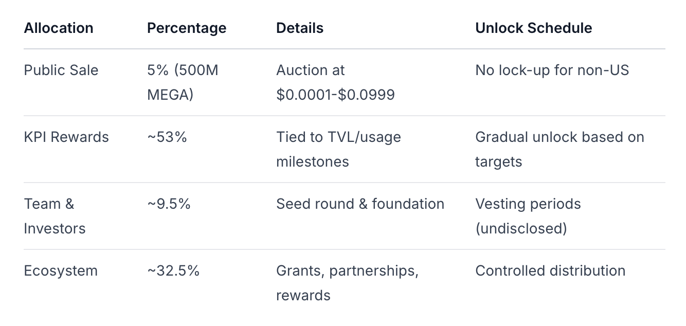Click the ~9.5% percentage cell
The image size is (686, 326).
[x=169, y=204]
